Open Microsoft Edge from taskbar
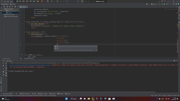Image resolution: width=180 pixels, height=101 pixels. tap(105, 99)
